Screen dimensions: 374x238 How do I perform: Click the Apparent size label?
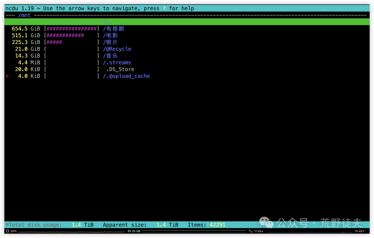click(125, 224)
